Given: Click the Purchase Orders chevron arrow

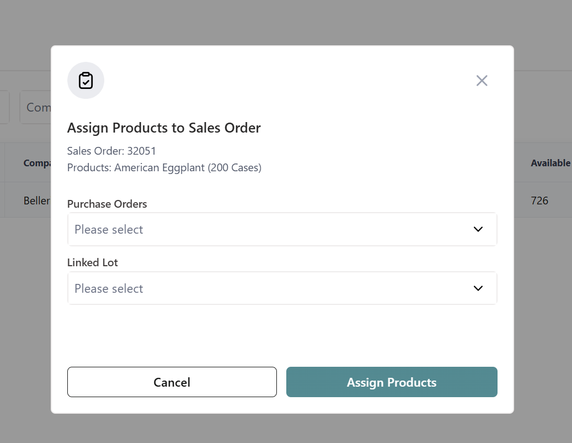Looking at the screenshot, I should pyautogui.click(x=478, y=229).
